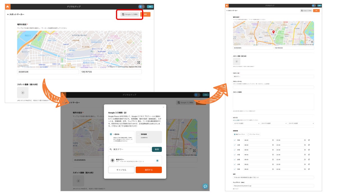Click the latitude field 35.681236

(48, 72)
